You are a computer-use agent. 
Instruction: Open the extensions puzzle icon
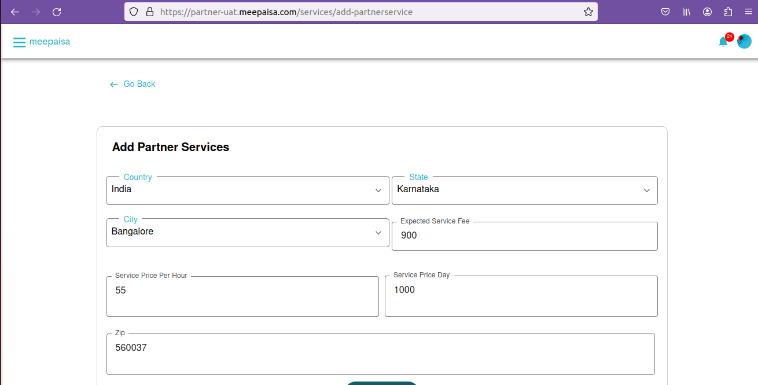[x=728, y=12]
